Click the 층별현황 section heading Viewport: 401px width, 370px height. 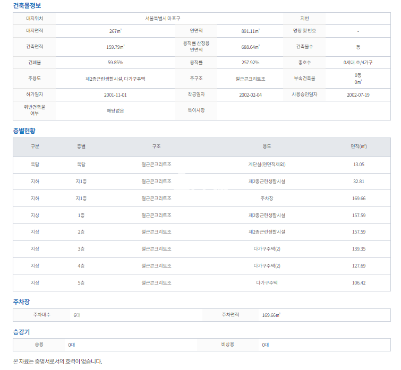point(24,131)
